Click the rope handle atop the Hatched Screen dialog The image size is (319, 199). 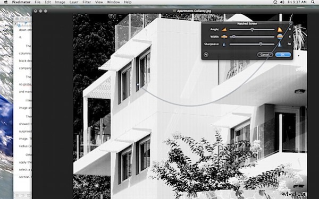click(291, 24)
